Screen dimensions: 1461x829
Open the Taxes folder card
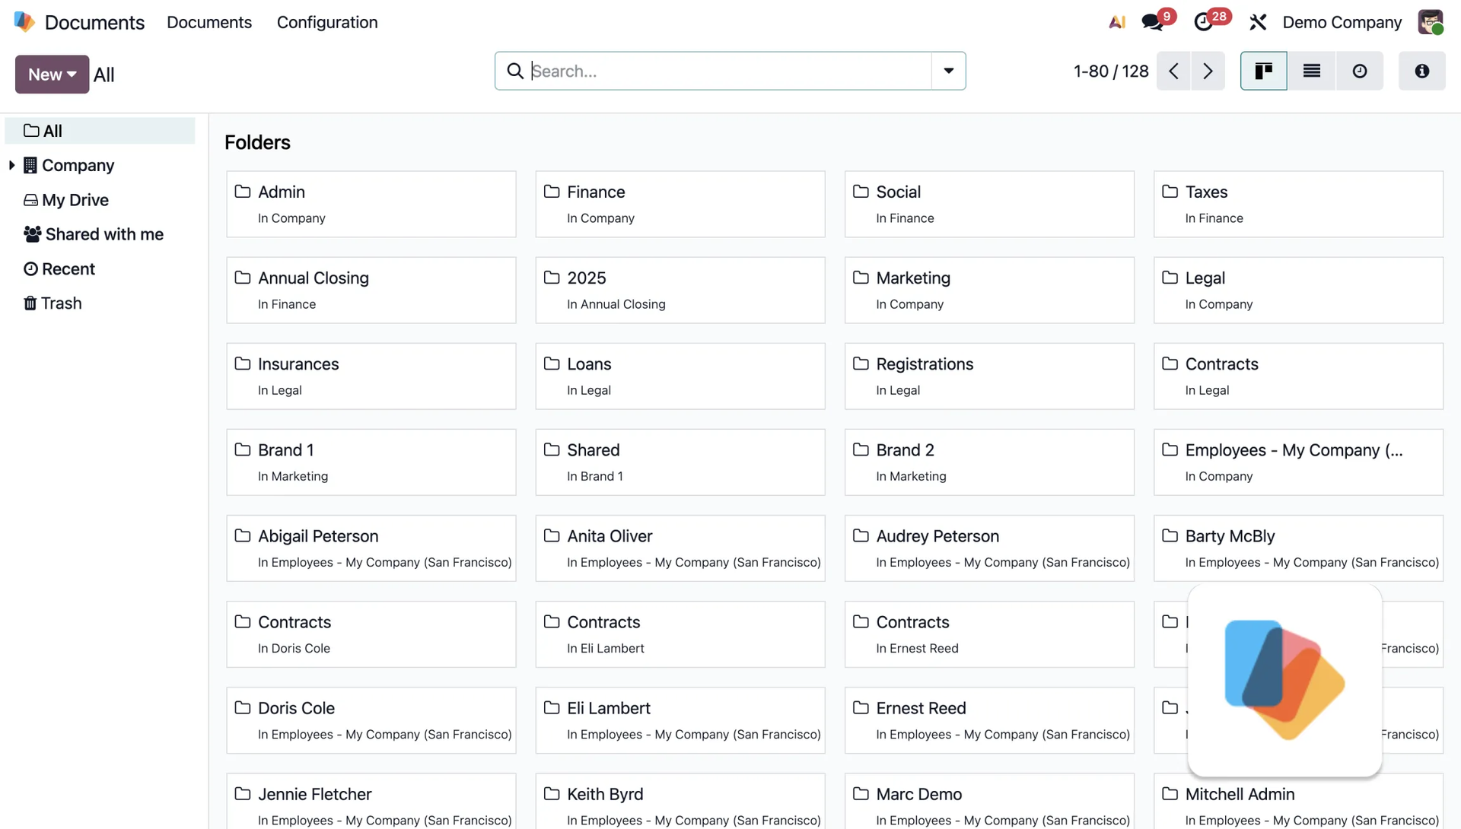click(1298, 204)
